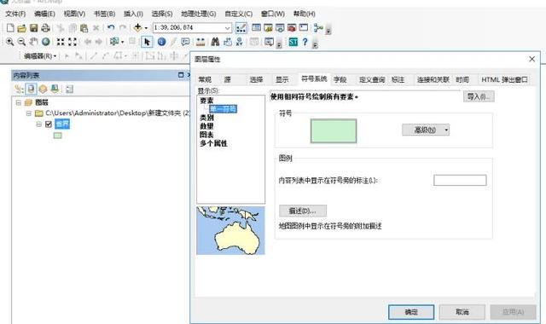Click the legend label input field
This screenshot has height=324, width=546.
[x=460, y=180]
